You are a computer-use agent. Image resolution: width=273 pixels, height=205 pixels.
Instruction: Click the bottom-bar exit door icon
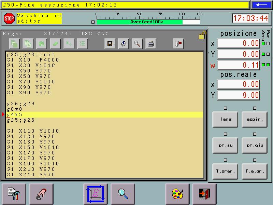(204, 194)
